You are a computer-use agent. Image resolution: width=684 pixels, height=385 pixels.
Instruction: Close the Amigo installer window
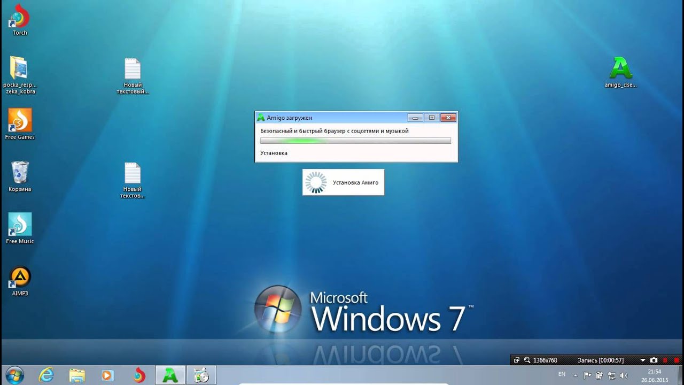448,118
